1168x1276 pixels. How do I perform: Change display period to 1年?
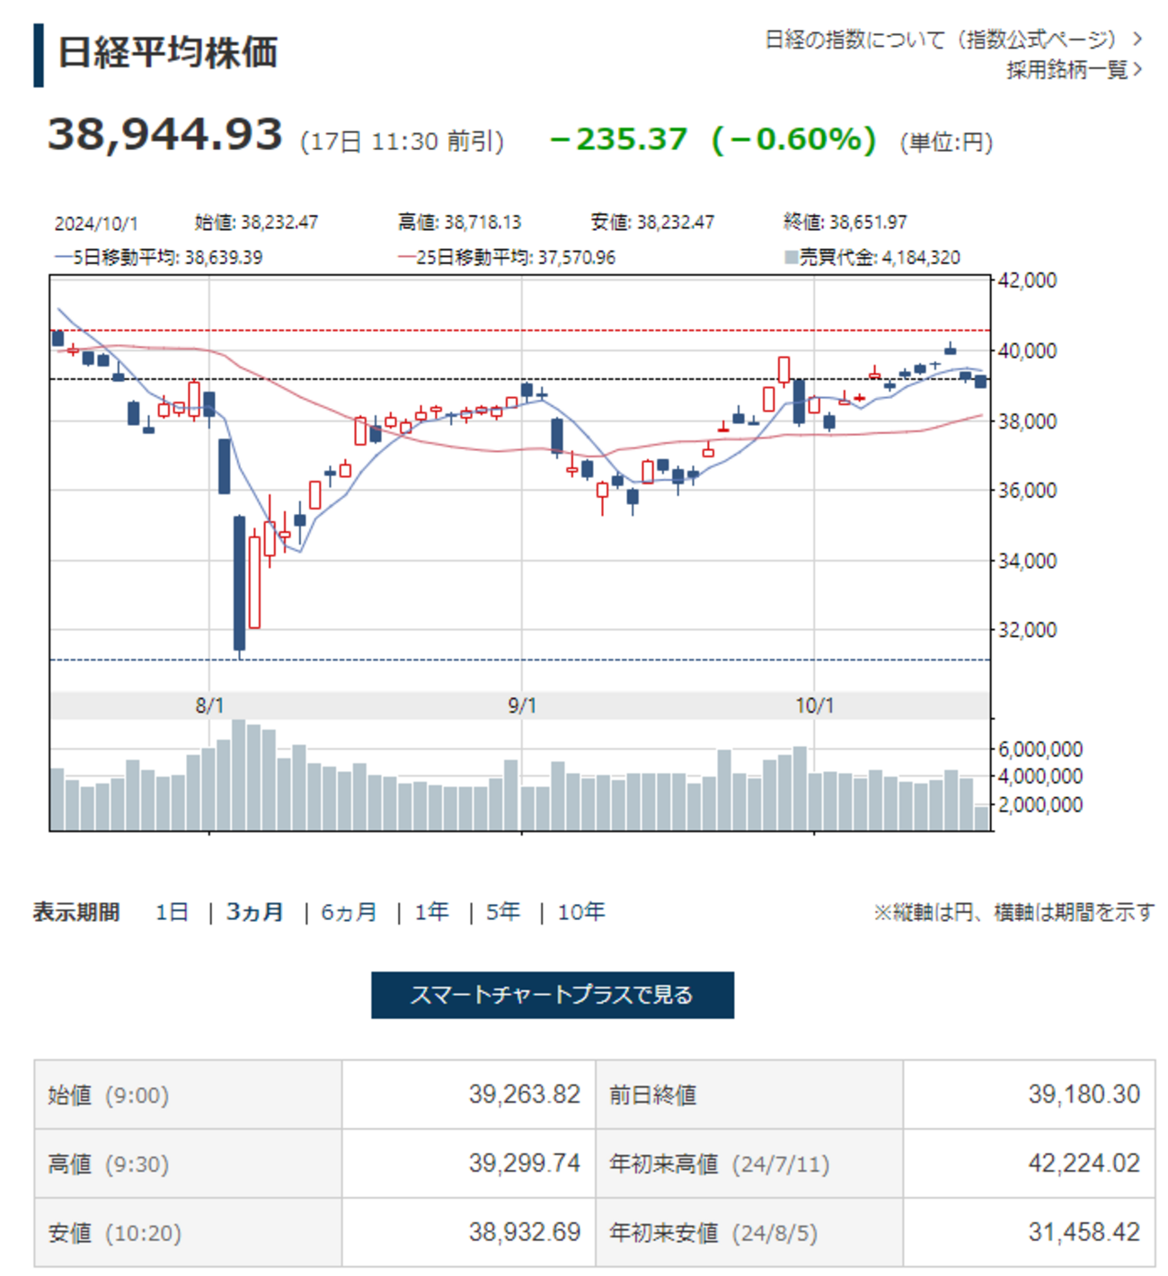coord(432,912)
